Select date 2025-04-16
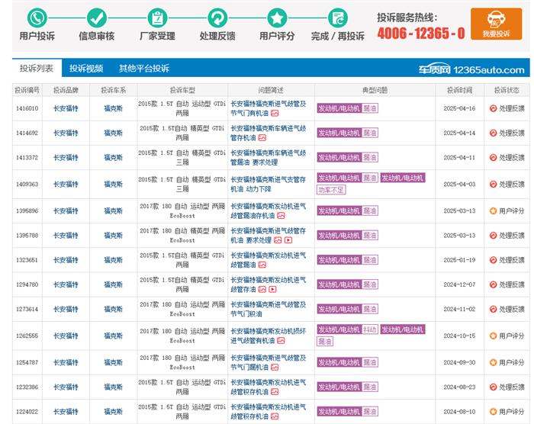Viewport: 534px width, 424px height. (x=459, y=108)
